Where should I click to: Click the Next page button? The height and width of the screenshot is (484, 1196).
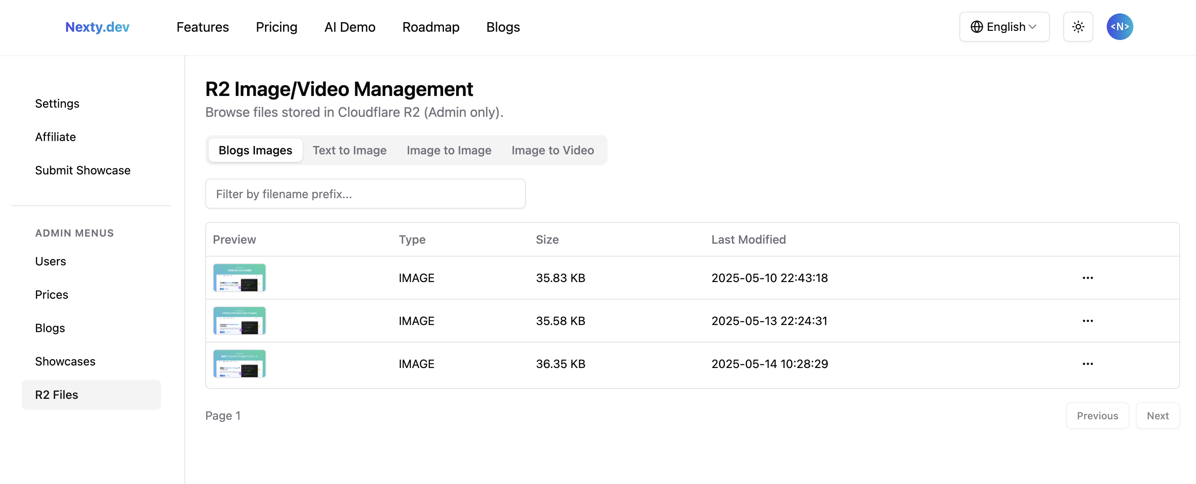[x=1157, y=416]
